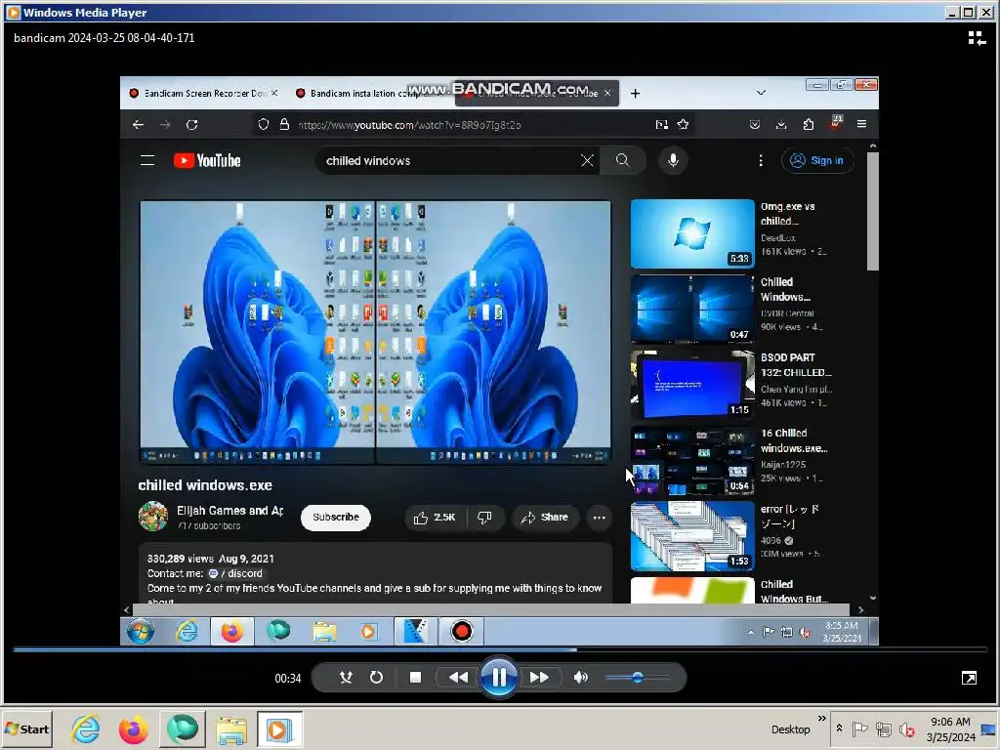Click the Share button

pyautogui.click(x=545, y=518)
